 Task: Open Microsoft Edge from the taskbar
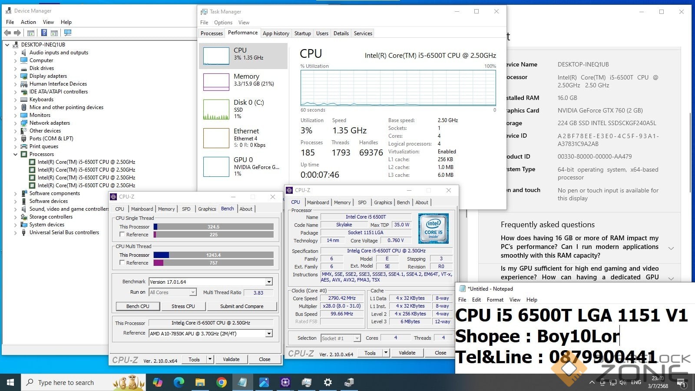tap(179, 382)
